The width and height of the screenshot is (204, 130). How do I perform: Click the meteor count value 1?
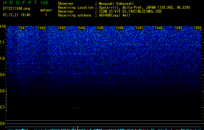tap(46, 15)
